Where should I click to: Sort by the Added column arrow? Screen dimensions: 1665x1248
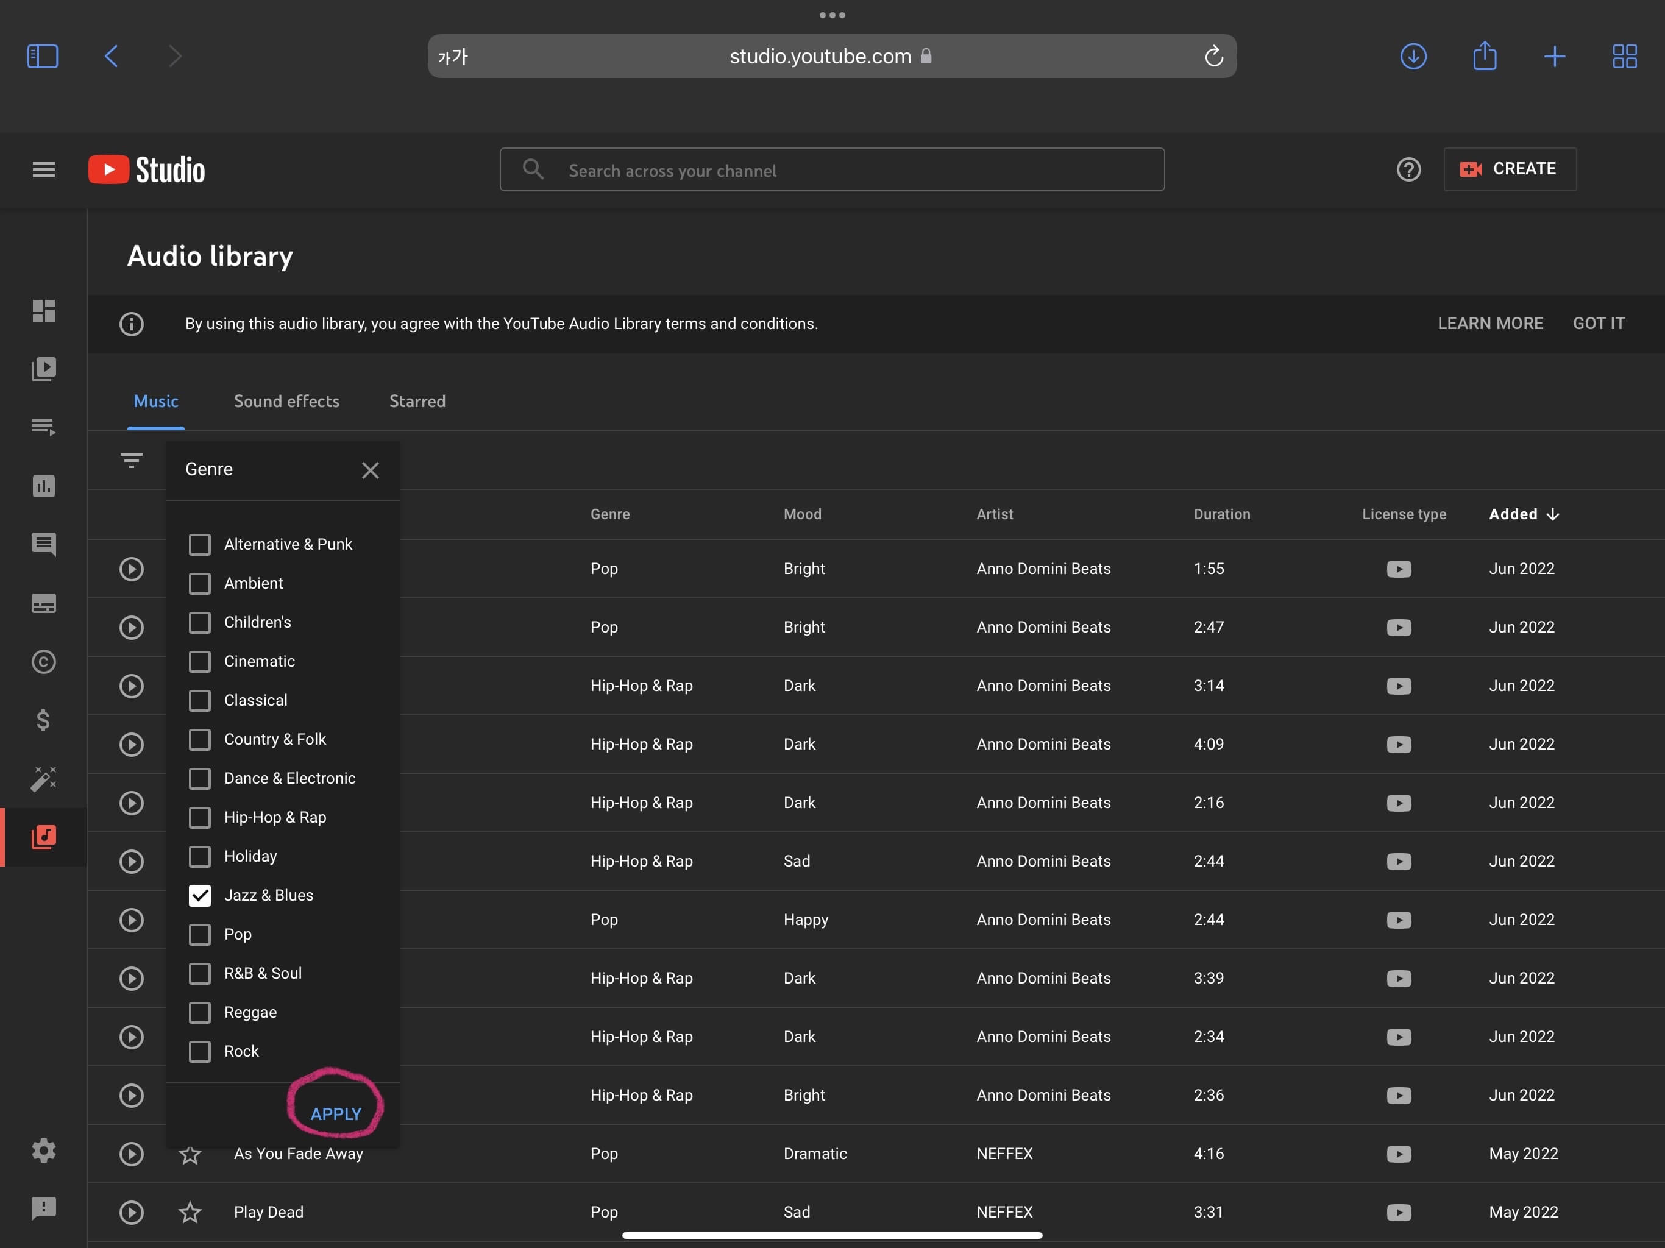[x=1552, y=514]
